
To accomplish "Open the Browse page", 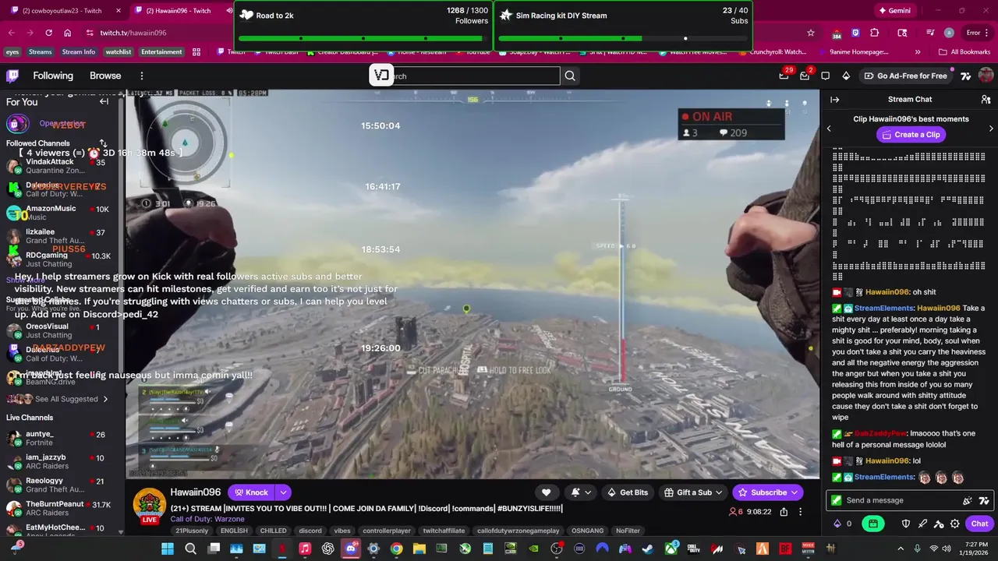I will [105, 76].
